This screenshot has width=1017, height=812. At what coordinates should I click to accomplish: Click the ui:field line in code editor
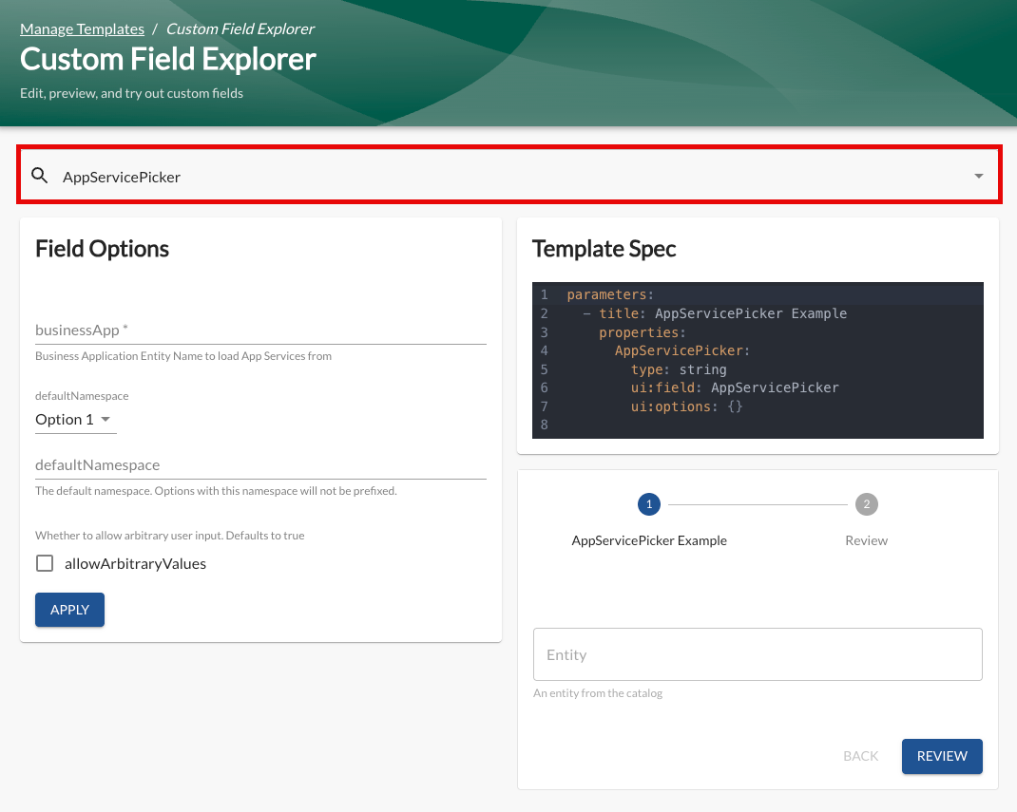coord(734,387)
